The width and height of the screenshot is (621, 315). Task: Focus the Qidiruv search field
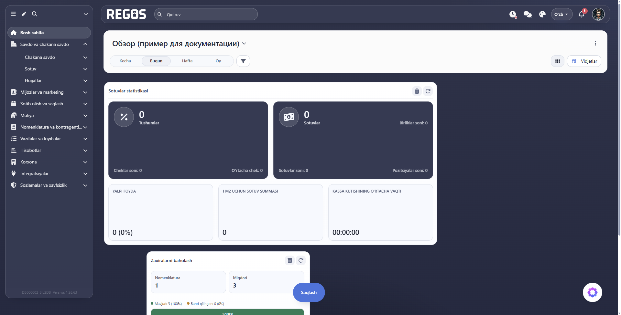click(x=206, y=14)
